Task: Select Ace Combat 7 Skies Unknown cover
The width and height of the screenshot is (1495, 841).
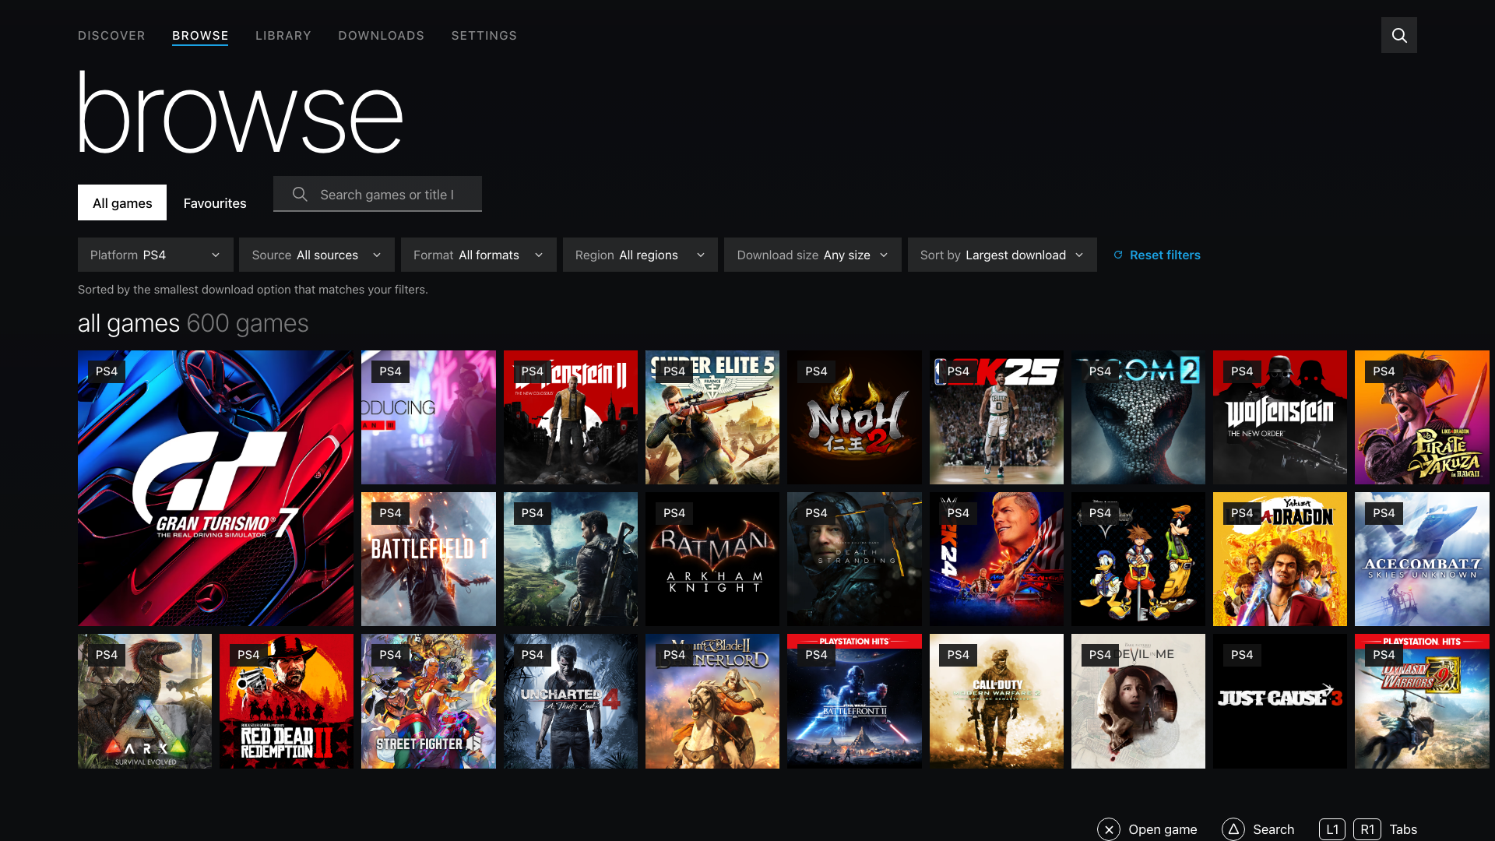Action: pos(1422,559)
